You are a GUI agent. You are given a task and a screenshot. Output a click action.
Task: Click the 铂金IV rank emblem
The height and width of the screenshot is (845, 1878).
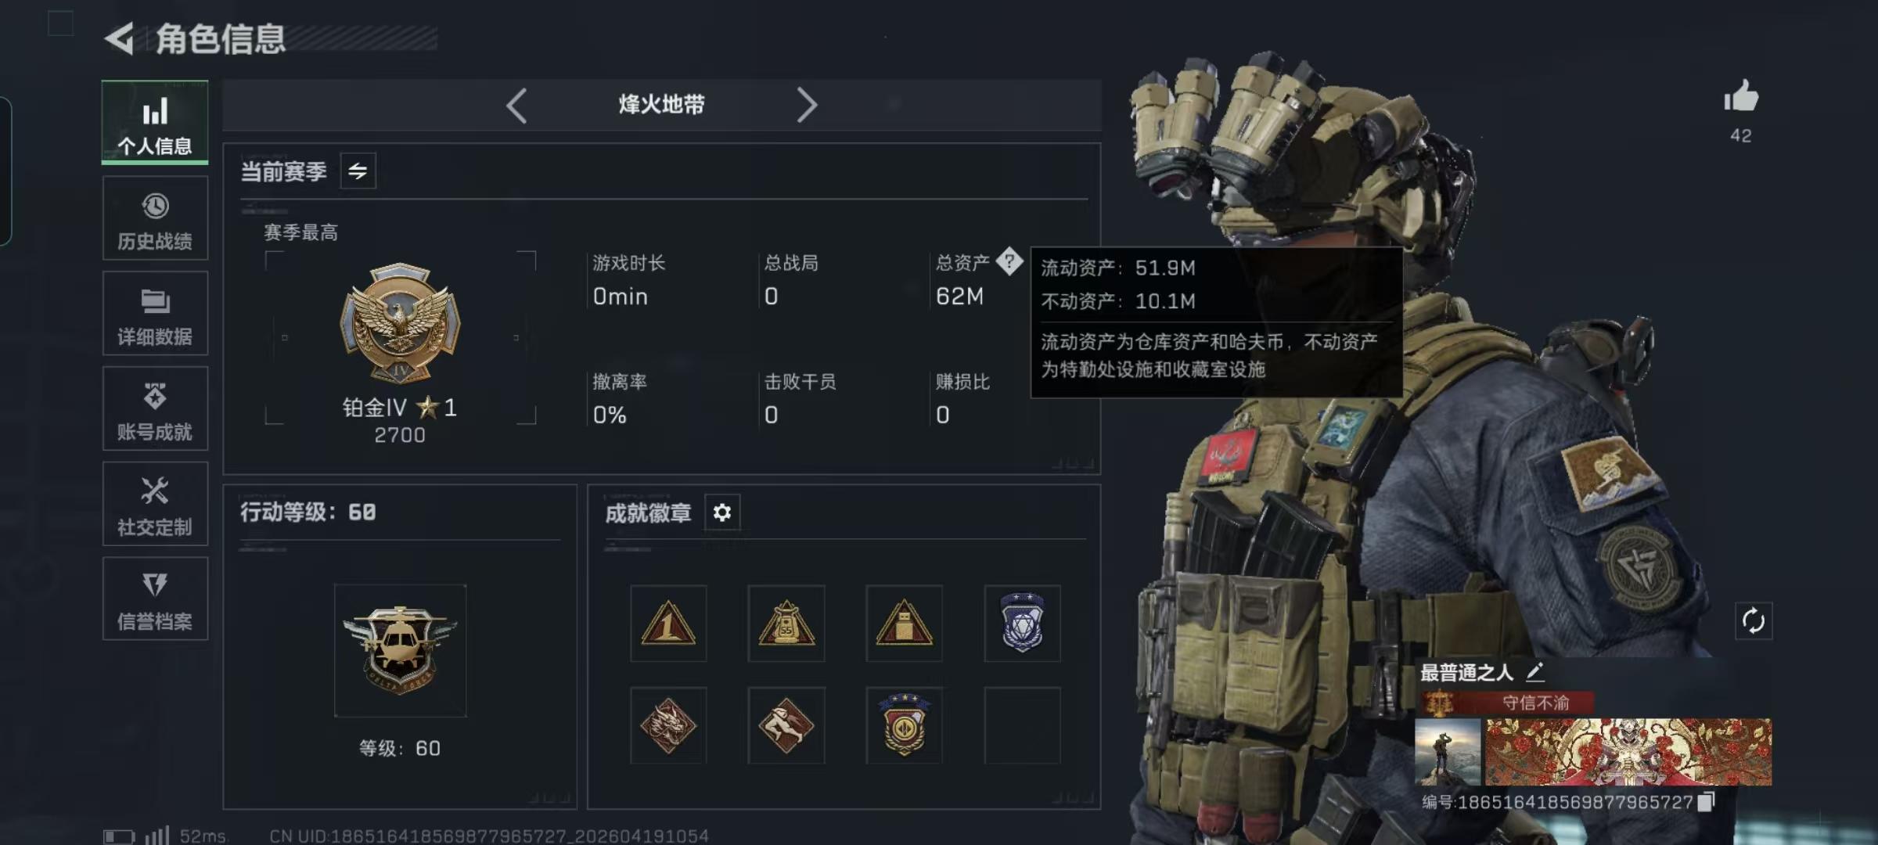(400, 322)
